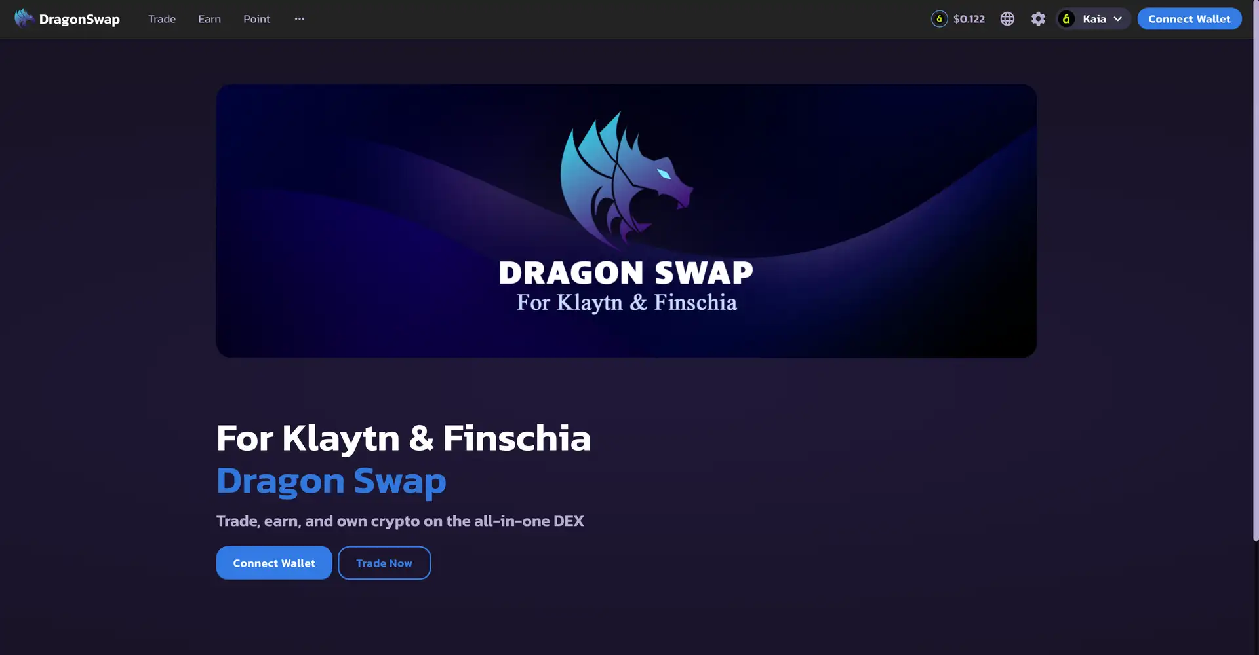1259x655 pixels.
Task: Click the DragonSwap wordmark in header
Action: coord(79,19)
